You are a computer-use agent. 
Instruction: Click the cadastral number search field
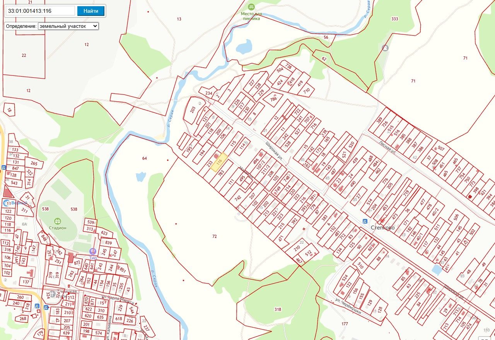point(40,11)
